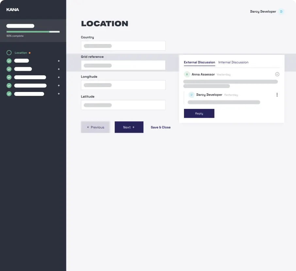Open the Internal Discussion tab
Screen dimensions: 296x271
tap(233, 62)
